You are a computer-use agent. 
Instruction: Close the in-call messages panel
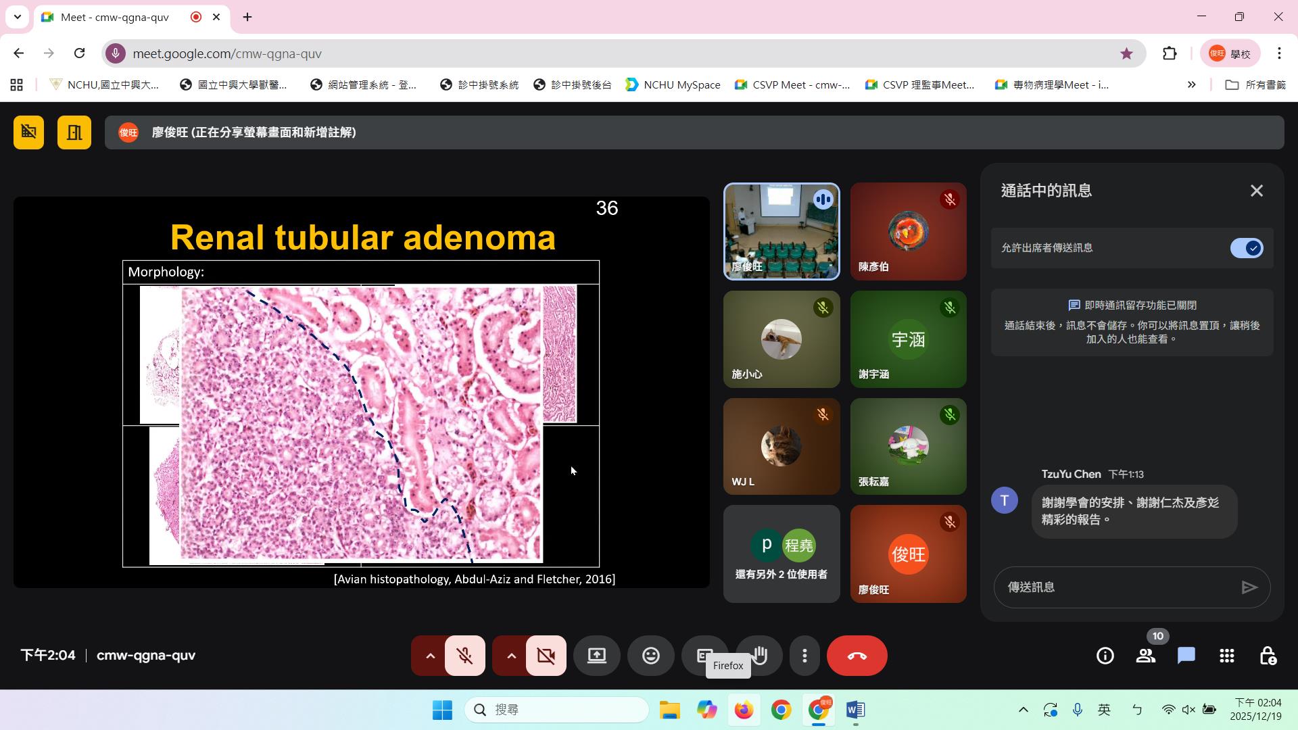click(1256, 191)
